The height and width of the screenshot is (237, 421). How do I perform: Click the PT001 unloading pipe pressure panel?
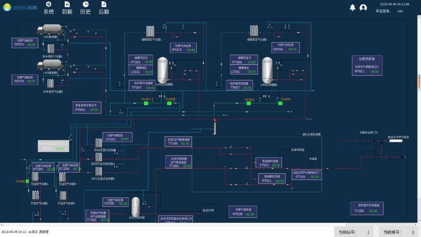click(87, 108)
